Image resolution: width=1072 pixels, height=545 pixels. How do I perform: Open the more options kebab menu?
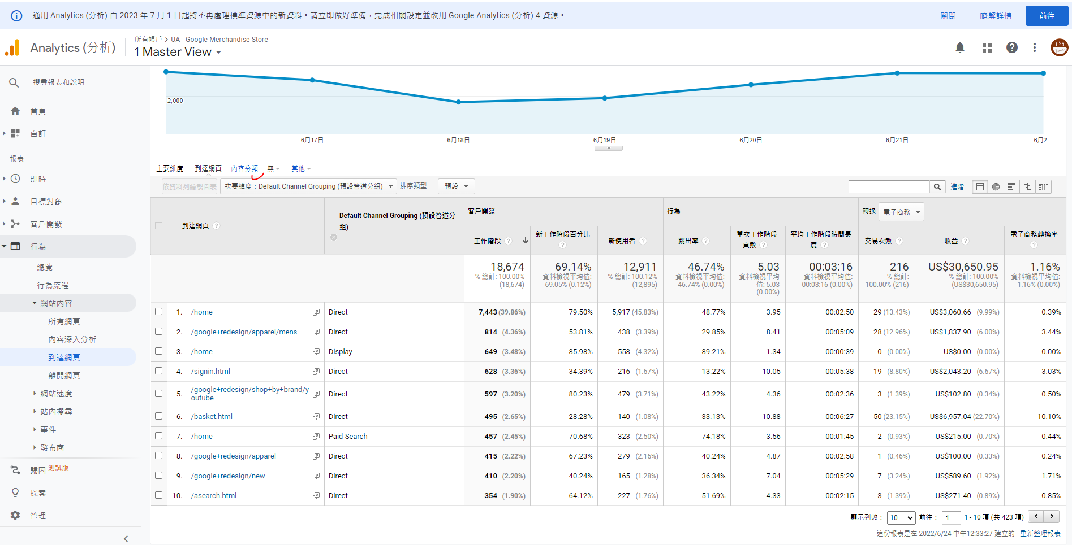1035,48
